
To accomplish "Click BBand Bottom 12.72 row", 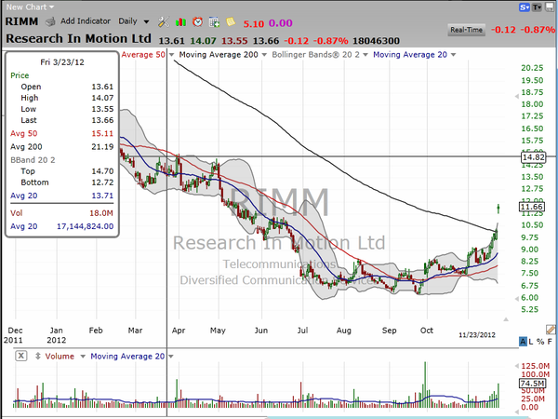I will pos(67,182).
